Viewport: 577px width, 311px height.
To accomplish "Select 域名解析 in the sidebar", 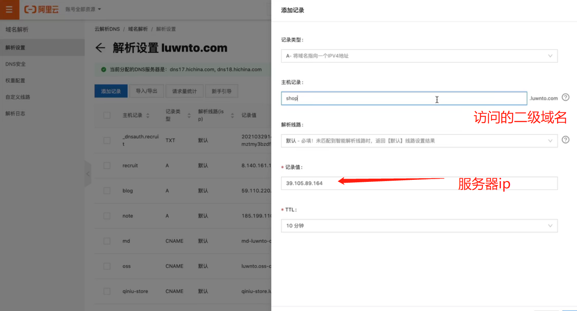I will pyautogui.click(x=17, y=30).
